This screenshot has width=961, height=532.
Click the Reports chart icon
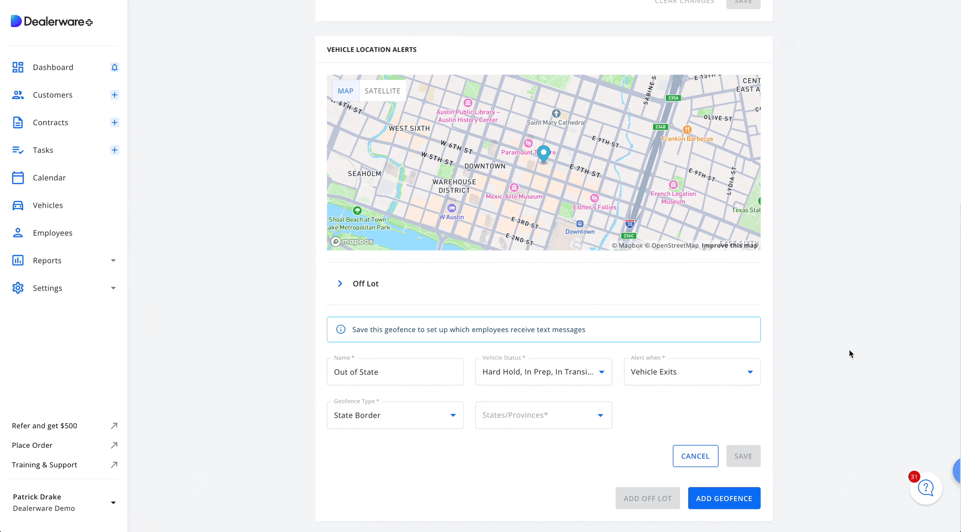pos(18,260)
